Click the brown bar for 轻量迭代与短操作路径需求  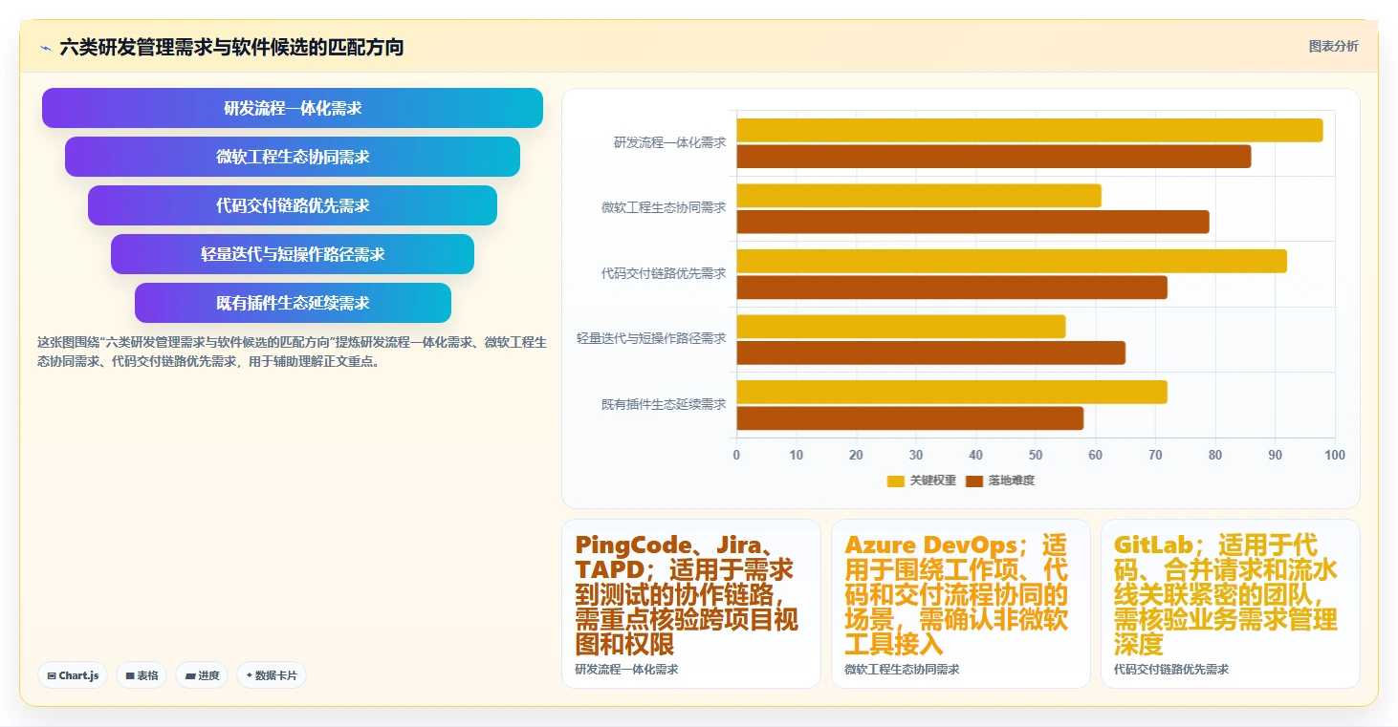coord(930,353)
